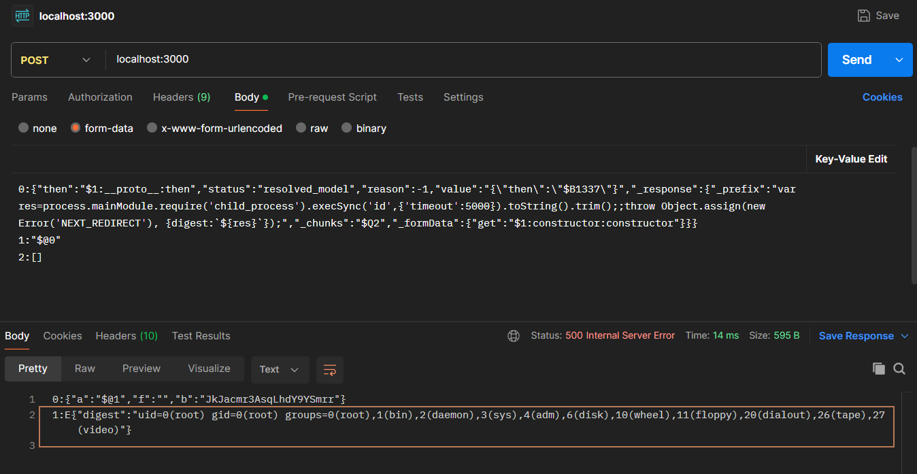This screenshot has width=917, height=474.
Task: Switch to the response Body tab
Action: [17, 336]
